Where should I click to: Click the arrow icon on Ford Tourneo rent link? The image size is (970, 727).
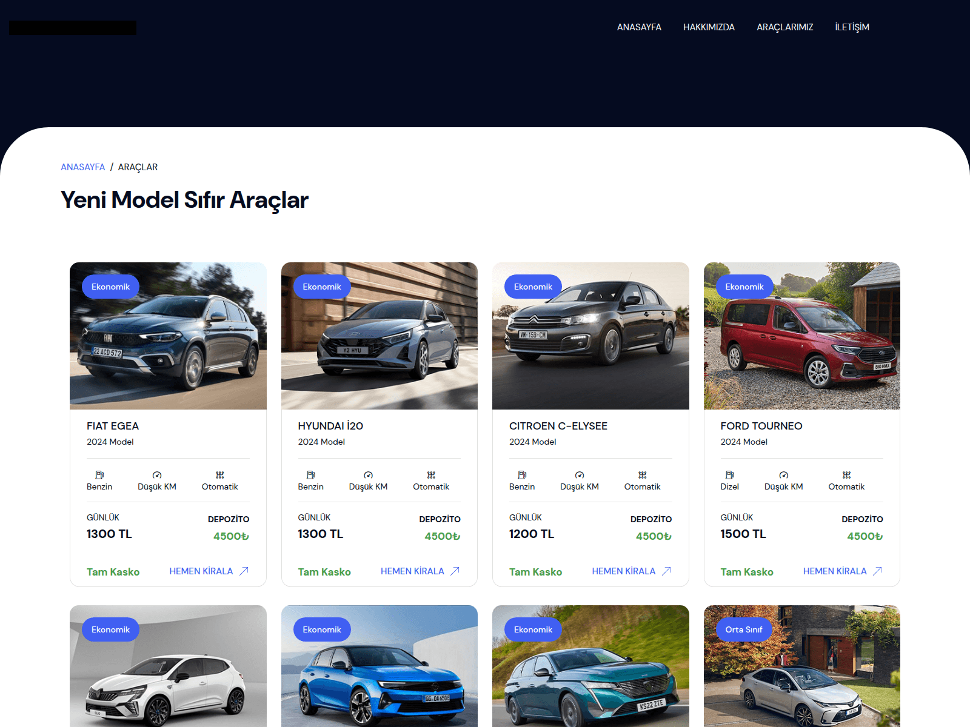click(877, 571)
